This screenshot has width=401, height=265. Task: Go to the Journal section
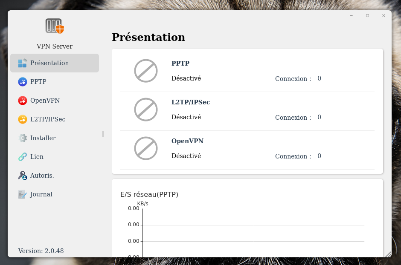tap(41, 194)
